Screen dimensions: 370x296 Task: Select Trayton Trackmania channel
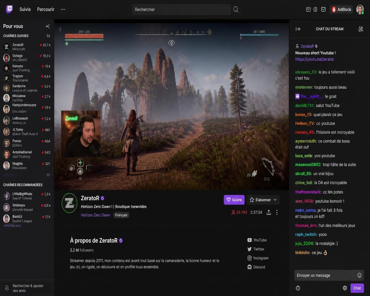pos(26,78)
